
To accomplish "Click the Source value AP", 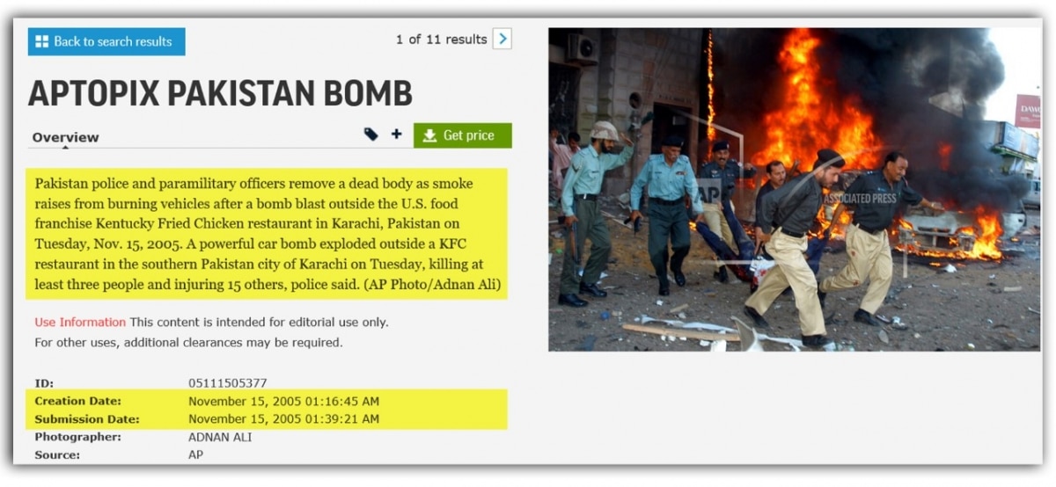I will pyautogui.click(x=195, y=455).
